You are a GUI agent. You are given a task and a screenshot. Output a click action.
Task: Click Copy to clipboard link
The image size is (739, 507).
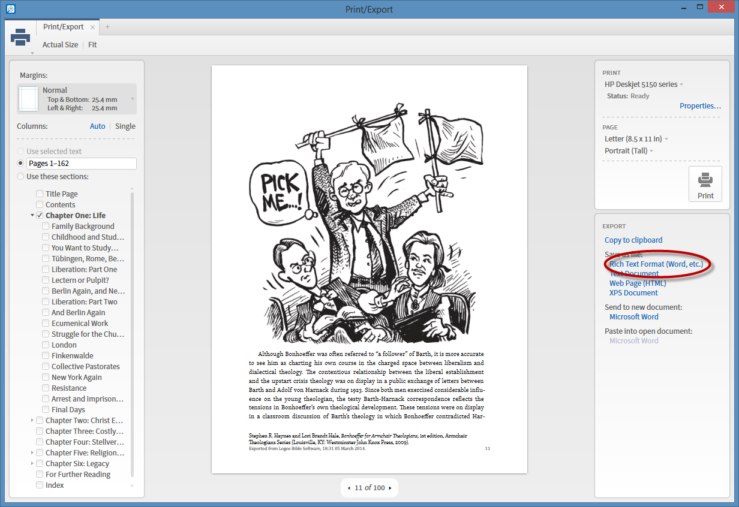point(633,240)
